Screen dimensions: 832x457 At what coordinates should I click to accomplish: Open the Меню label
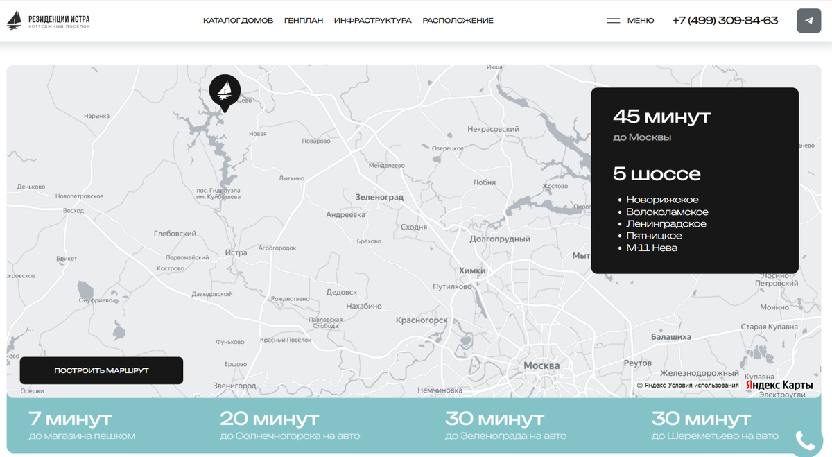coord(641,21)
